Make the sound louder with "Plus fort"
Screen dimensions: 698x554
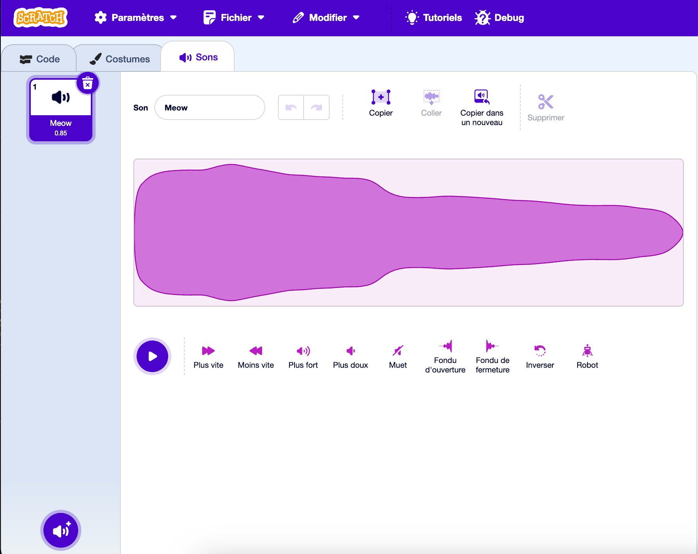[x=303, y=356]
